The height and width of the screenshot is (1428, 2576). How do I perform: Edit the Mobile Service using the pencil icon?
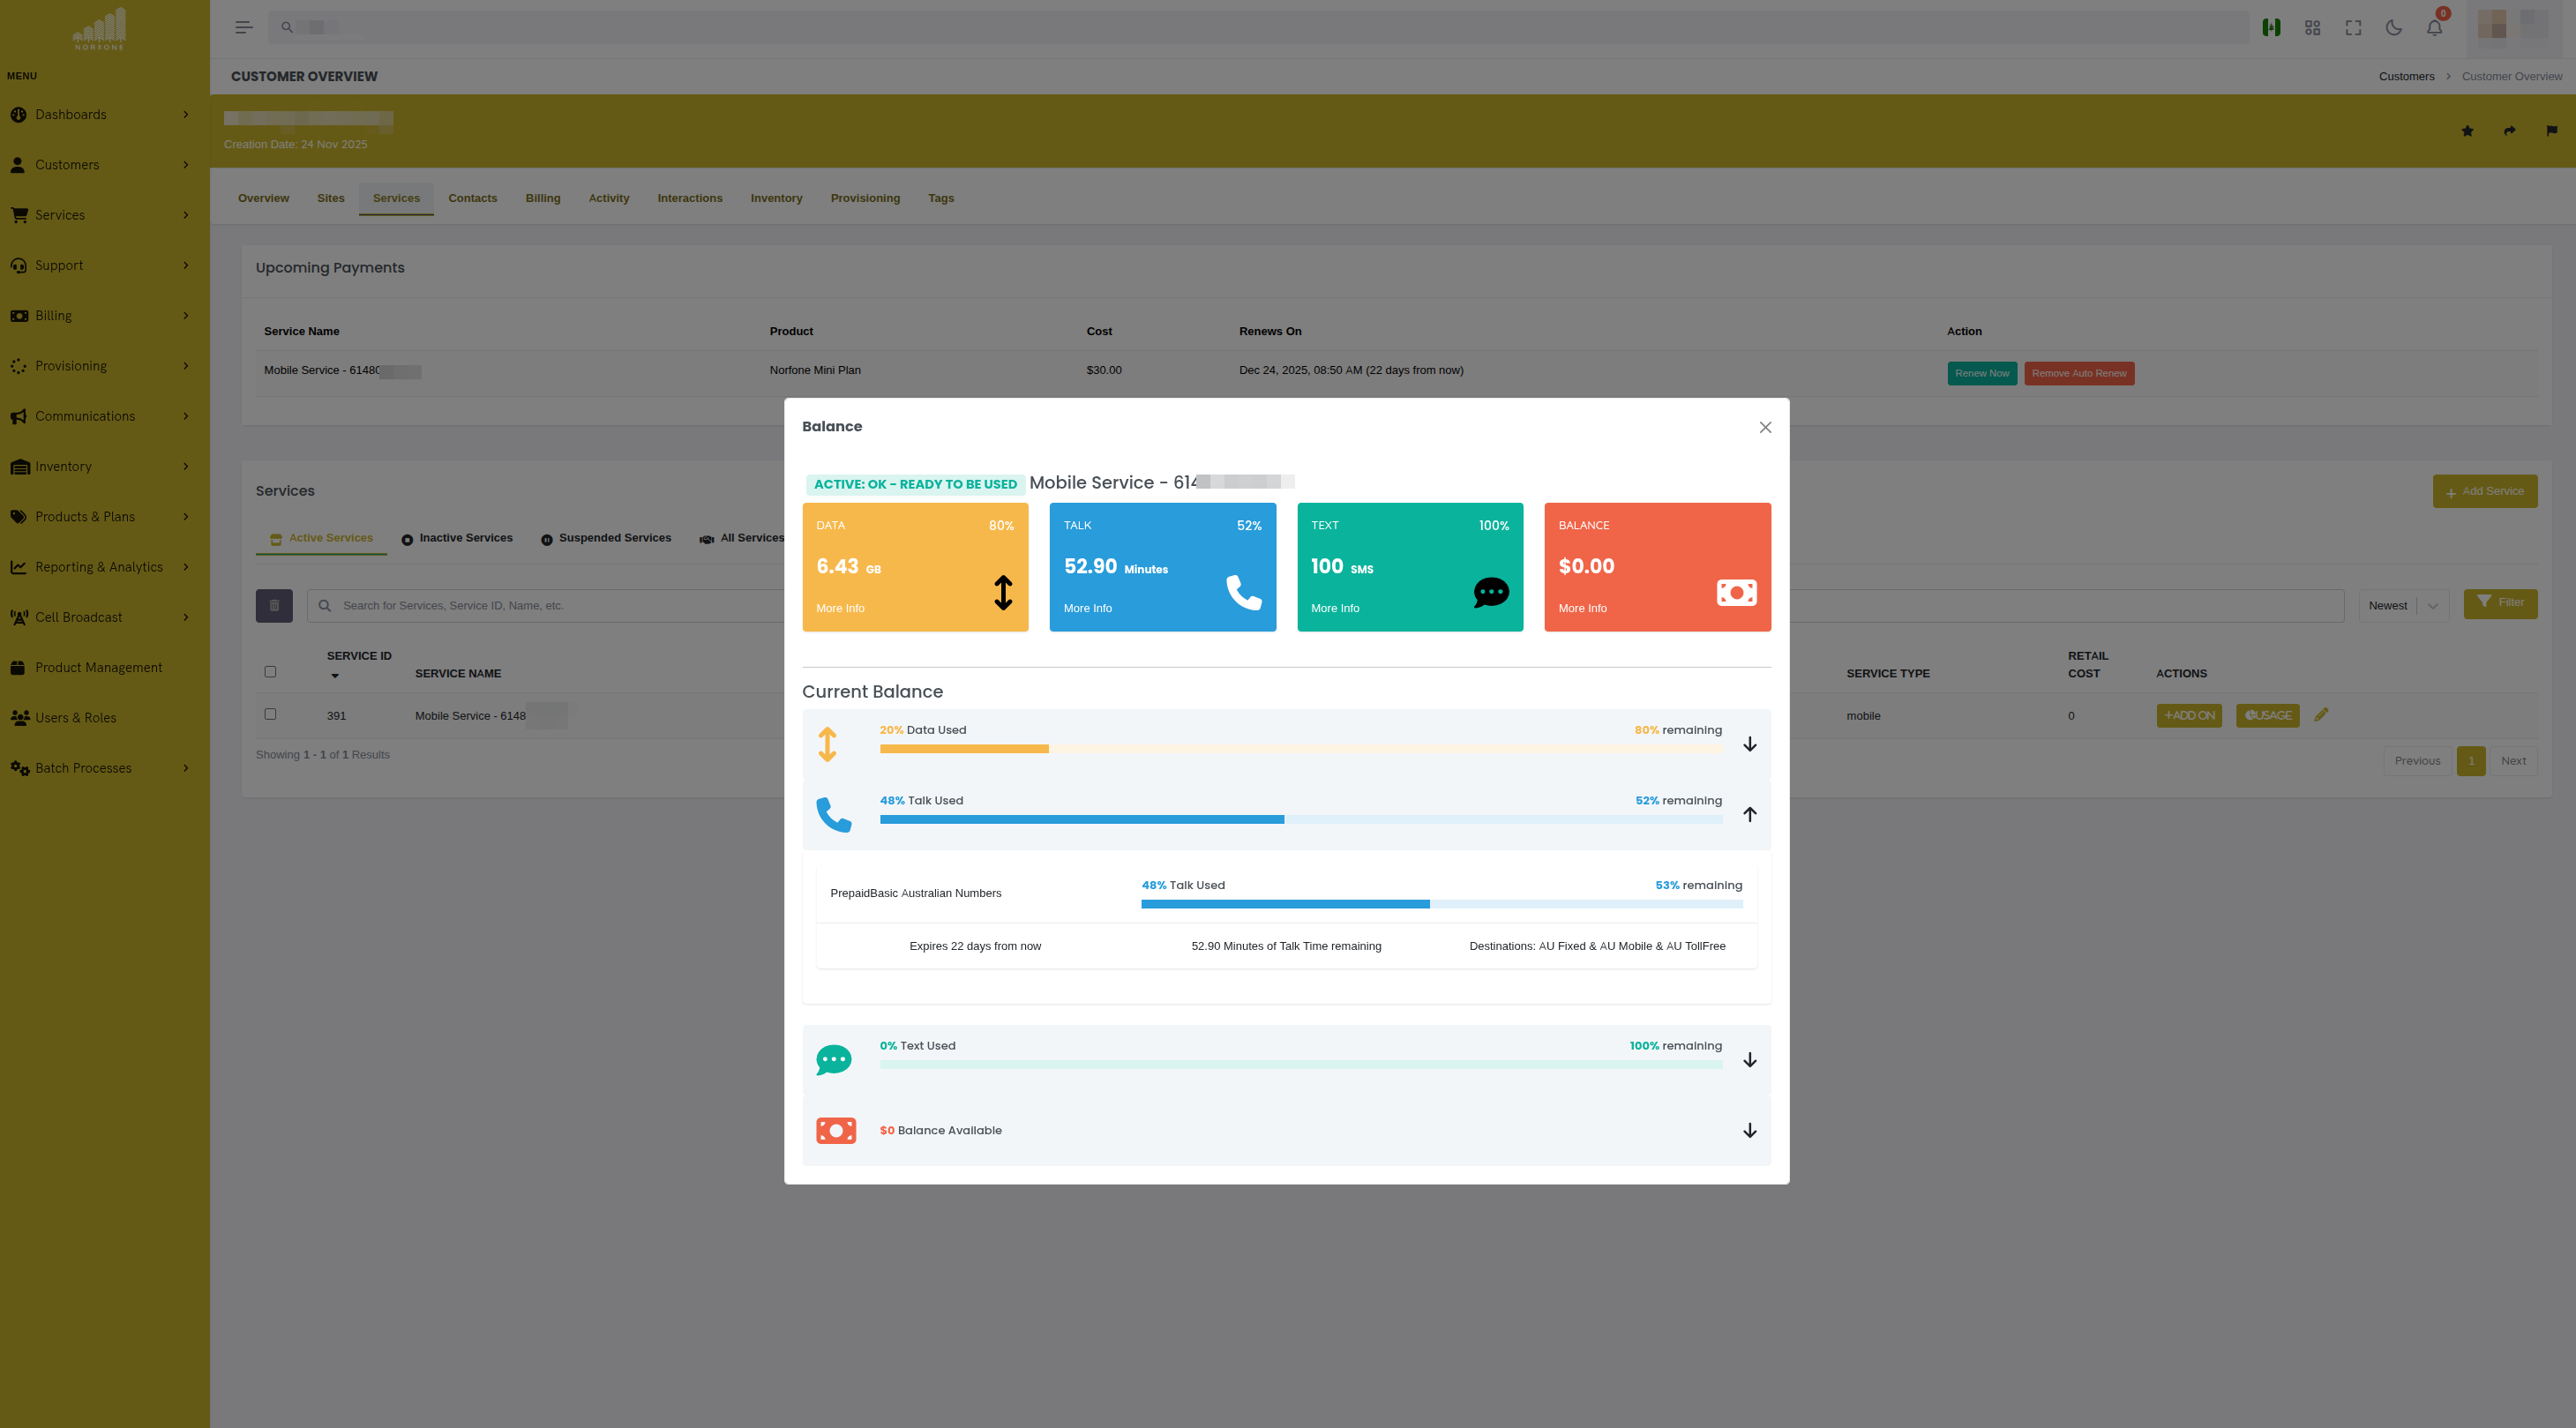[x=2322, y=714]
